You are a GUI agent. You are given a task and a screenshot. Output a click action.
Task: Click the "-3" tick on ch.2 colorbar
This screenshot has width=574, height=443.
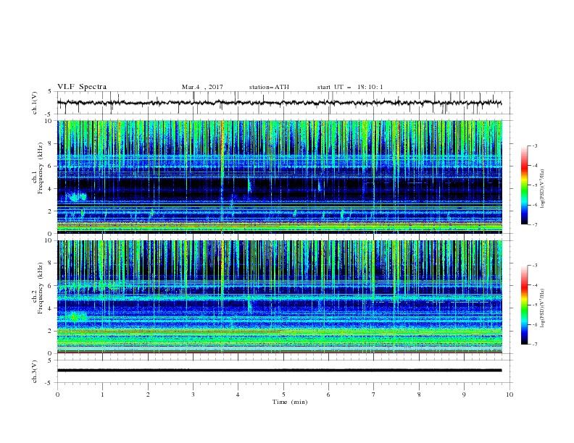coord(534,266)
